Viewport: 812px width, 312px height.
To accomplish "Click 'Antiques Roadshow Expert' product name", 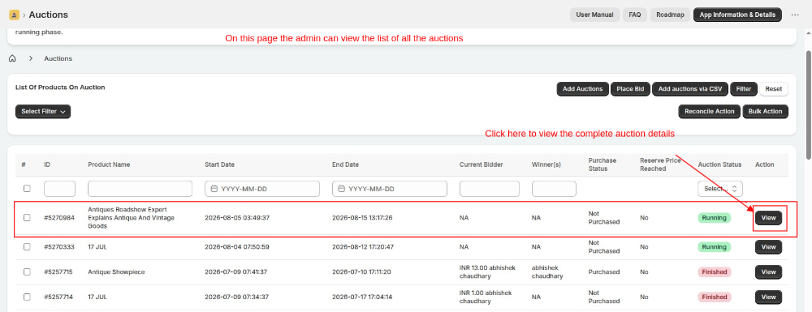I will [132, 218].
